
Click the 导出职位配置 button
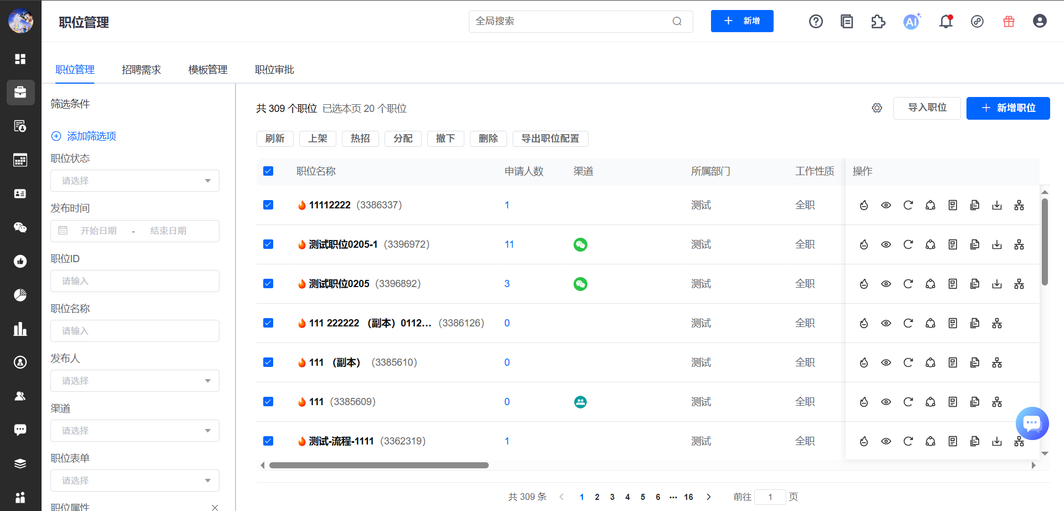(550, 139)
